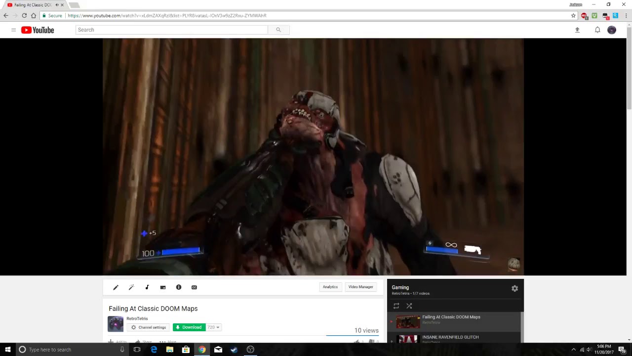The height and width of the screenshot is (356, 632).
Task: Open the pencil Info & Settings editor
Action: pos(116,287)
